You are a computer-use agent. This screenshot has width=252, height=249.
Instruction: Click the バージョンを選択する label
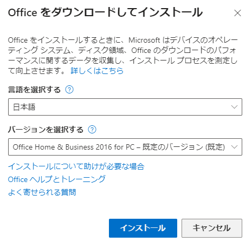click(46, 130)
